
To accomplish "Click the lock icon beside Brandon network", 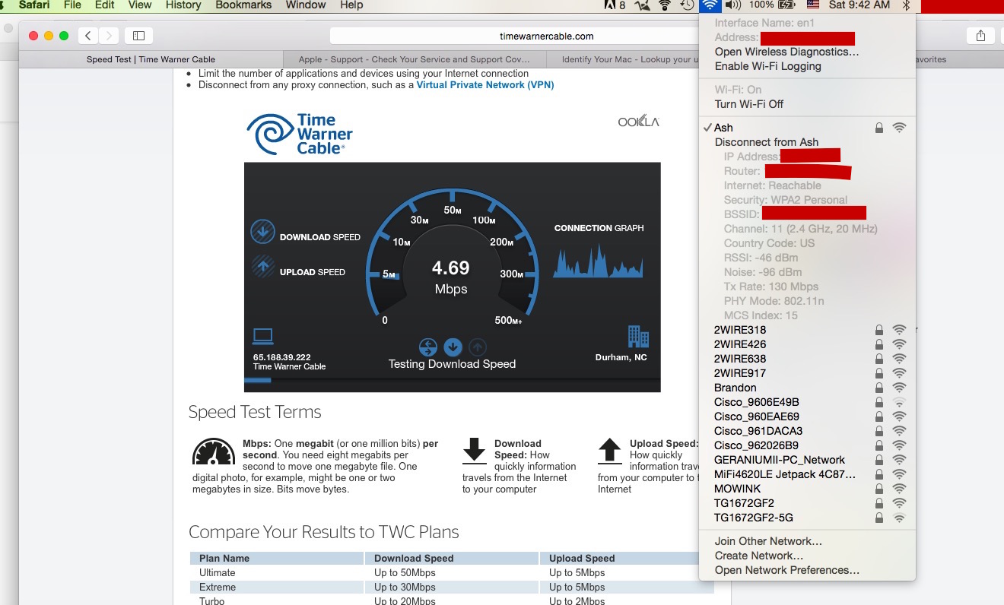I will coord(879,388).
